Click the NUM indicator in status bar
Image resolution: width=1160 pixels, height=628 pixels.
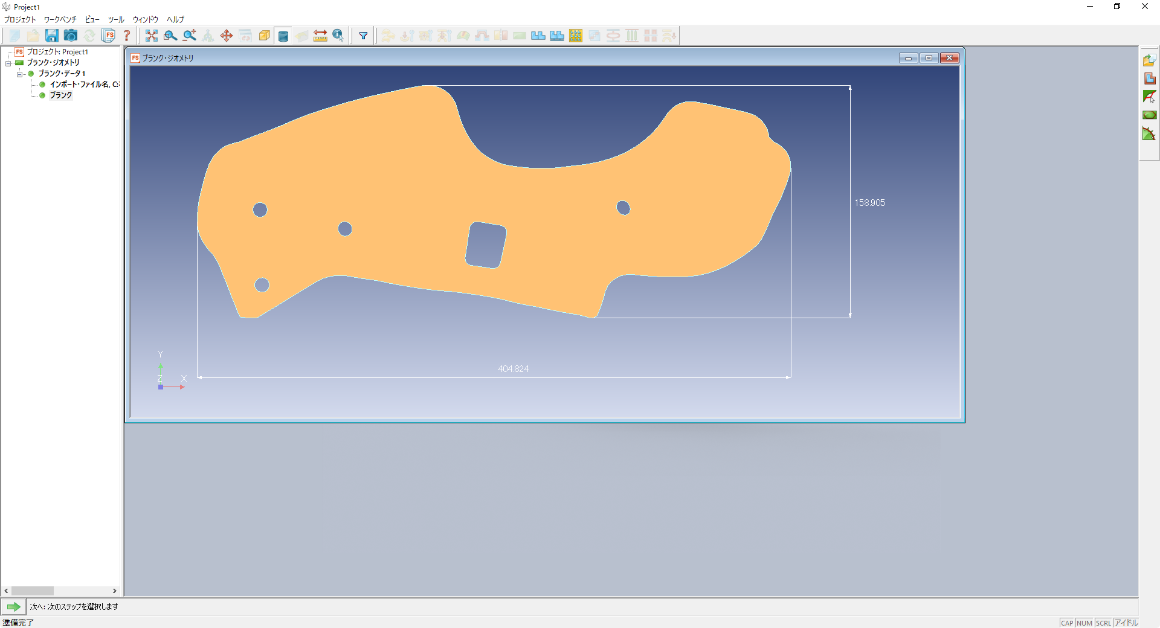(1084, 623)
